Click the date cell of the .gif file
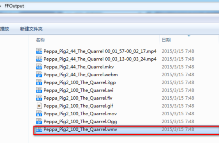Image resolution: width=219 pixels, height=143 pixels. click(178, 106)
